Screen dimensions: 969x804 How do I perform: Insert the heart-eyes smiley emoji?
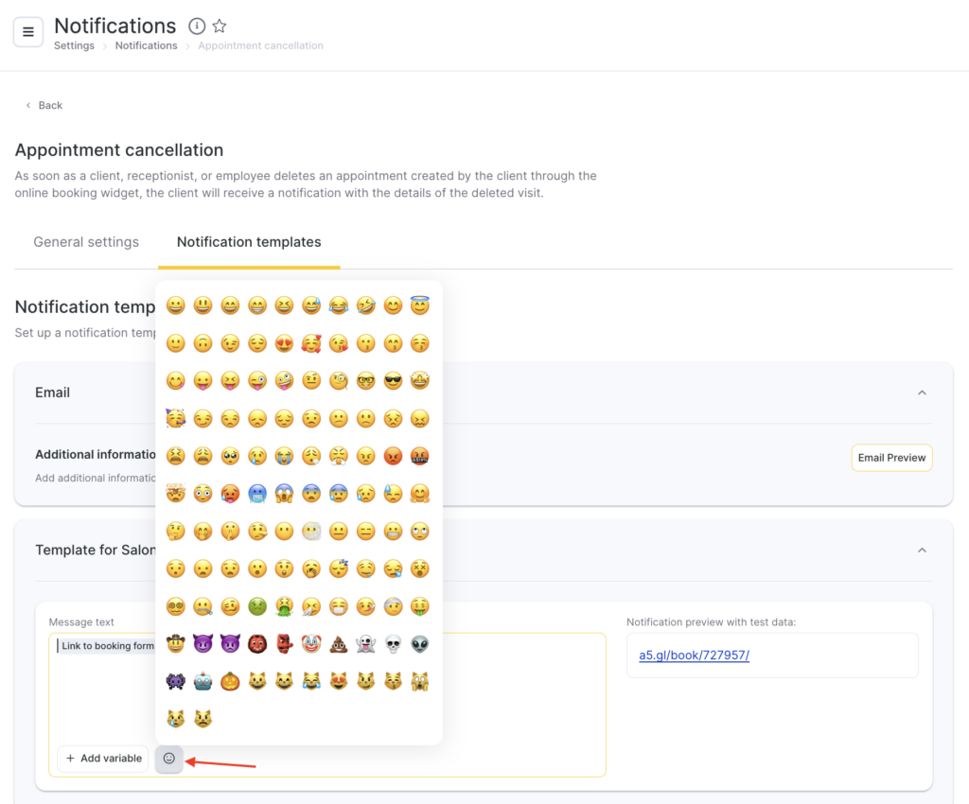pyautogui.click(x=284, y=343)
